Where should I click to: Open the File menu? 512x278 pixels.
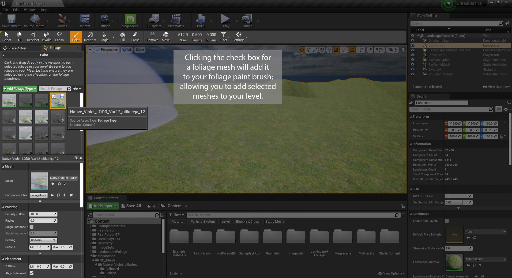5,10
